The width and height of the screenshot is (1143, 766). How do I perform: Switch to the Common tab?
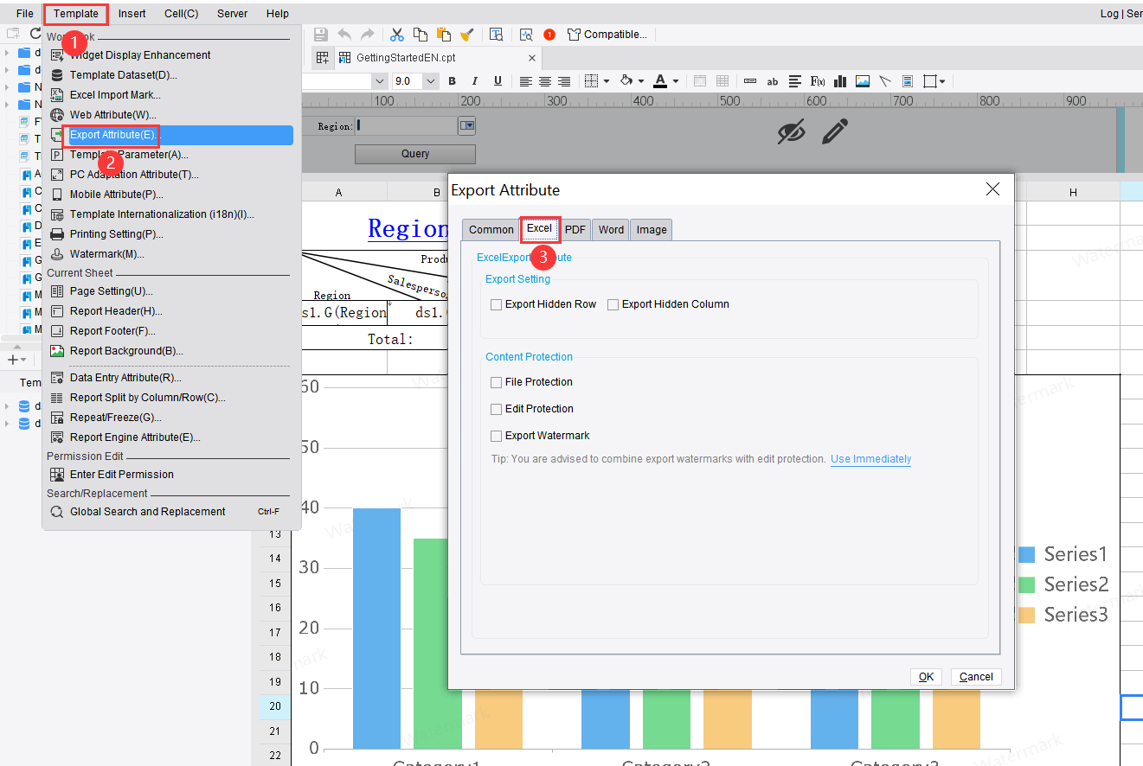[x=491, y=230]
